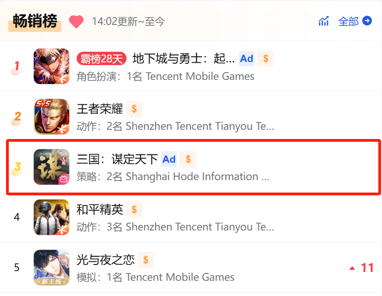Screen dimensions: 382x296
Task: Click the 霸榜28天 red badge
Action: [102, 59]
